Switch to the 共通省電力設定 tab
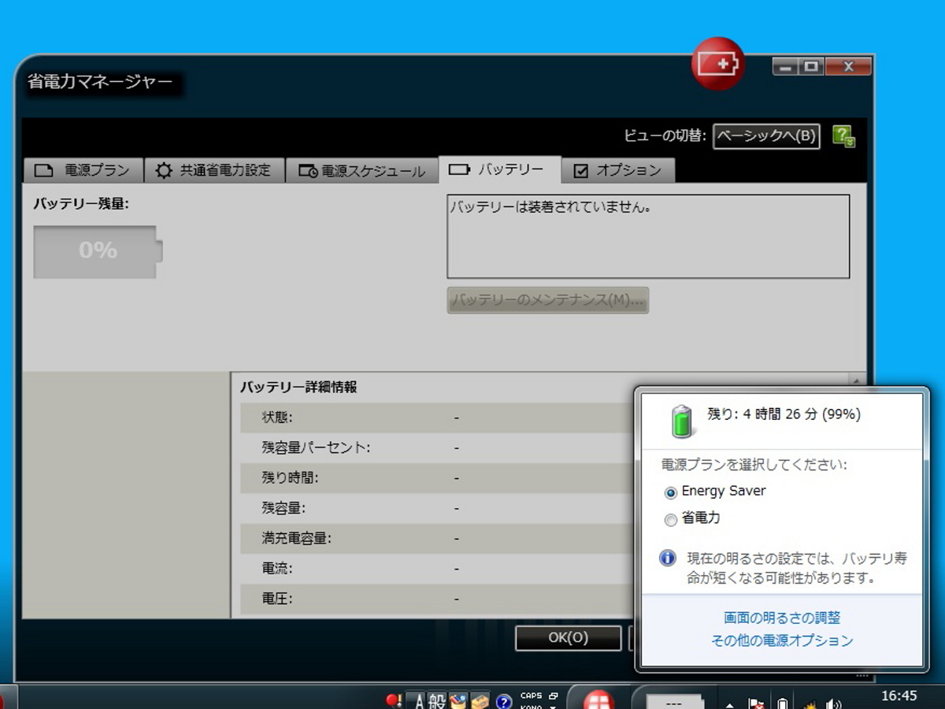 pos(213,170)
